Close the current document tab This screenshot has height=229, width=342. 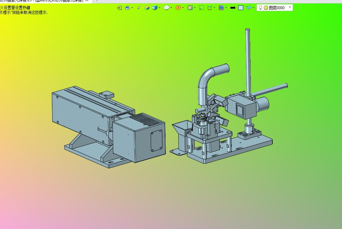[87, 1]
